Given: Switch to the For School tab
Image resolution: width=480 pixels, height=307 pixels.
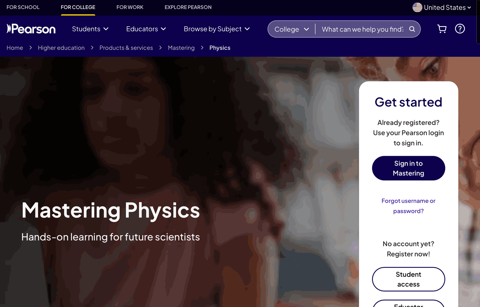Looking at the screenshot, I should (x=23, y=7).
